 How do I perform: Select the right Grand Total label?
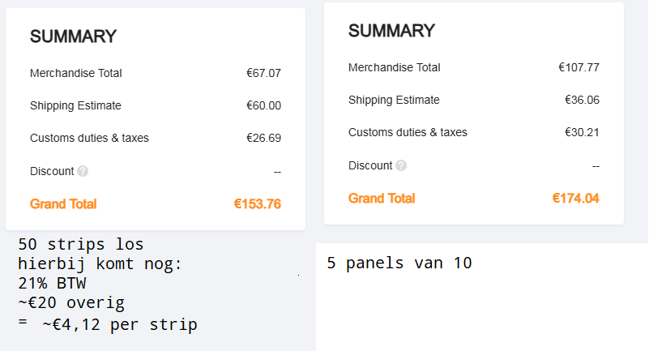382,199
